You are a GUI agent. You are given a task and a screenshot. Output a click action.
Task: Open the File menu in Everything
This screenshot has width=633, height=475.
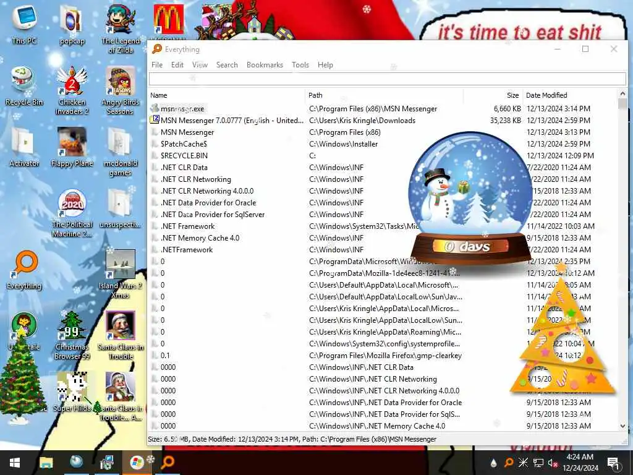pos(156,64)
